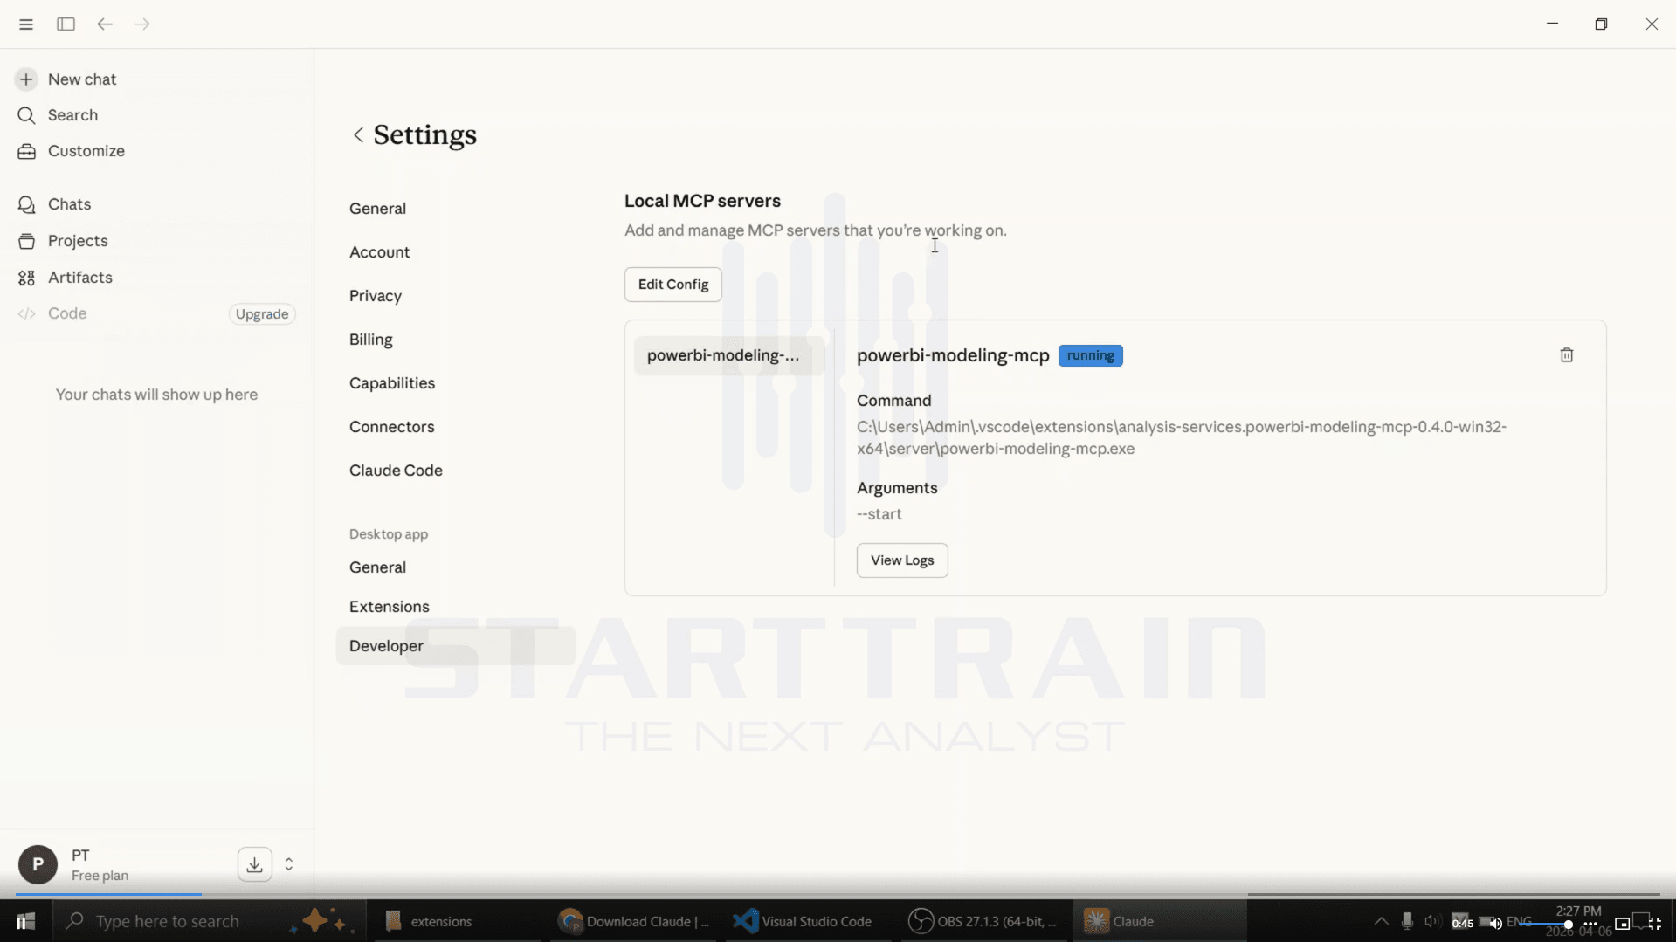Screen dimensions: 1676x942
Task: Click the powerbi-modeling-mcp server title
Action: (x=953, y=355)
